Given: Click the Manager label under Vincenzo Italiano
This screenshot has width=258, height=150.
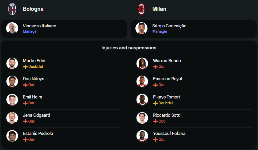Looking at the screenshot, I should click(x=30, y=31).
